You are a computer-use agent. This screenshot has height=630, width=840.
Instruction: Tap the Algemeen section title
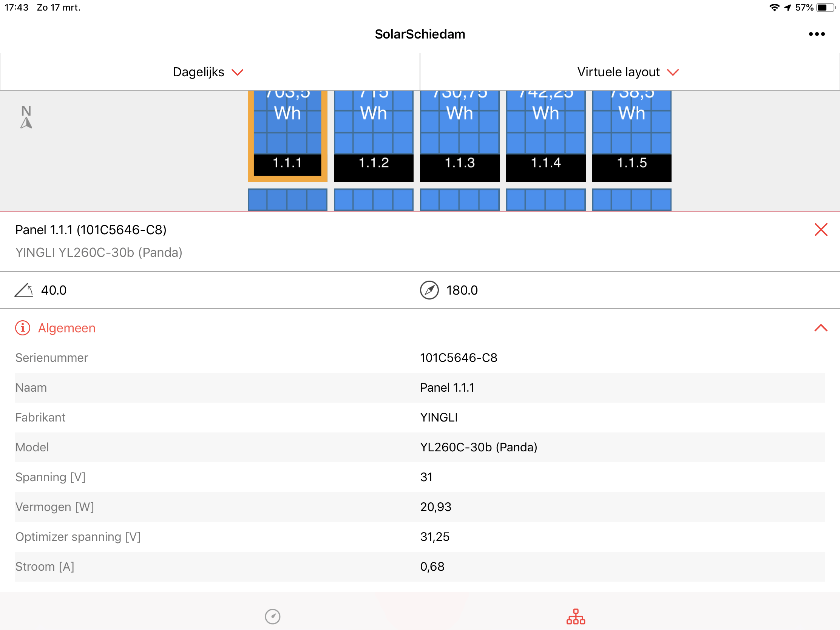click(x=67, y=328)
